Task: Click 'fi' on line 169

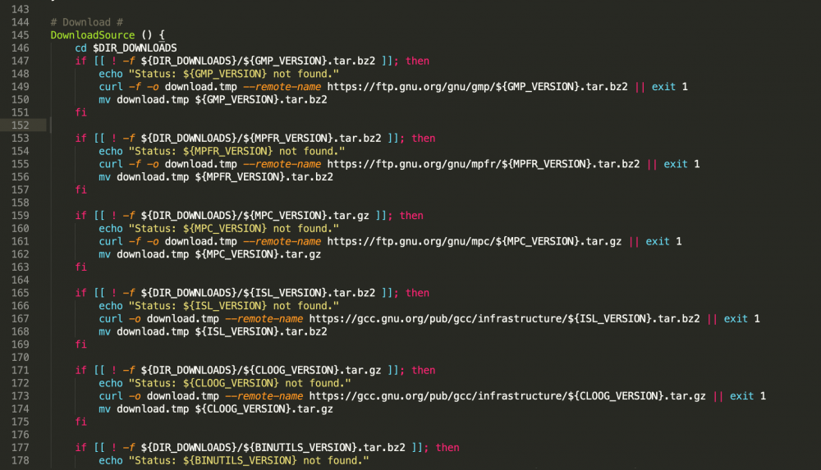Action: [x=80, y=345]
